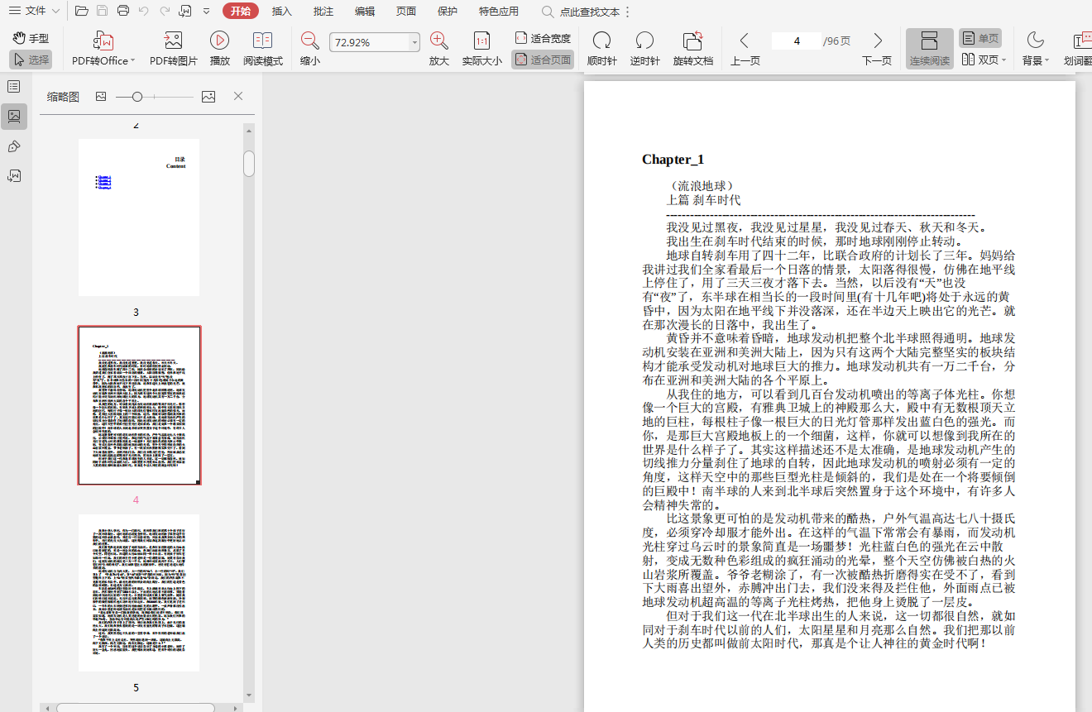Toggle 连续阅读 continuous reading
The image size is (1092, 712).
tap(930, 48)
